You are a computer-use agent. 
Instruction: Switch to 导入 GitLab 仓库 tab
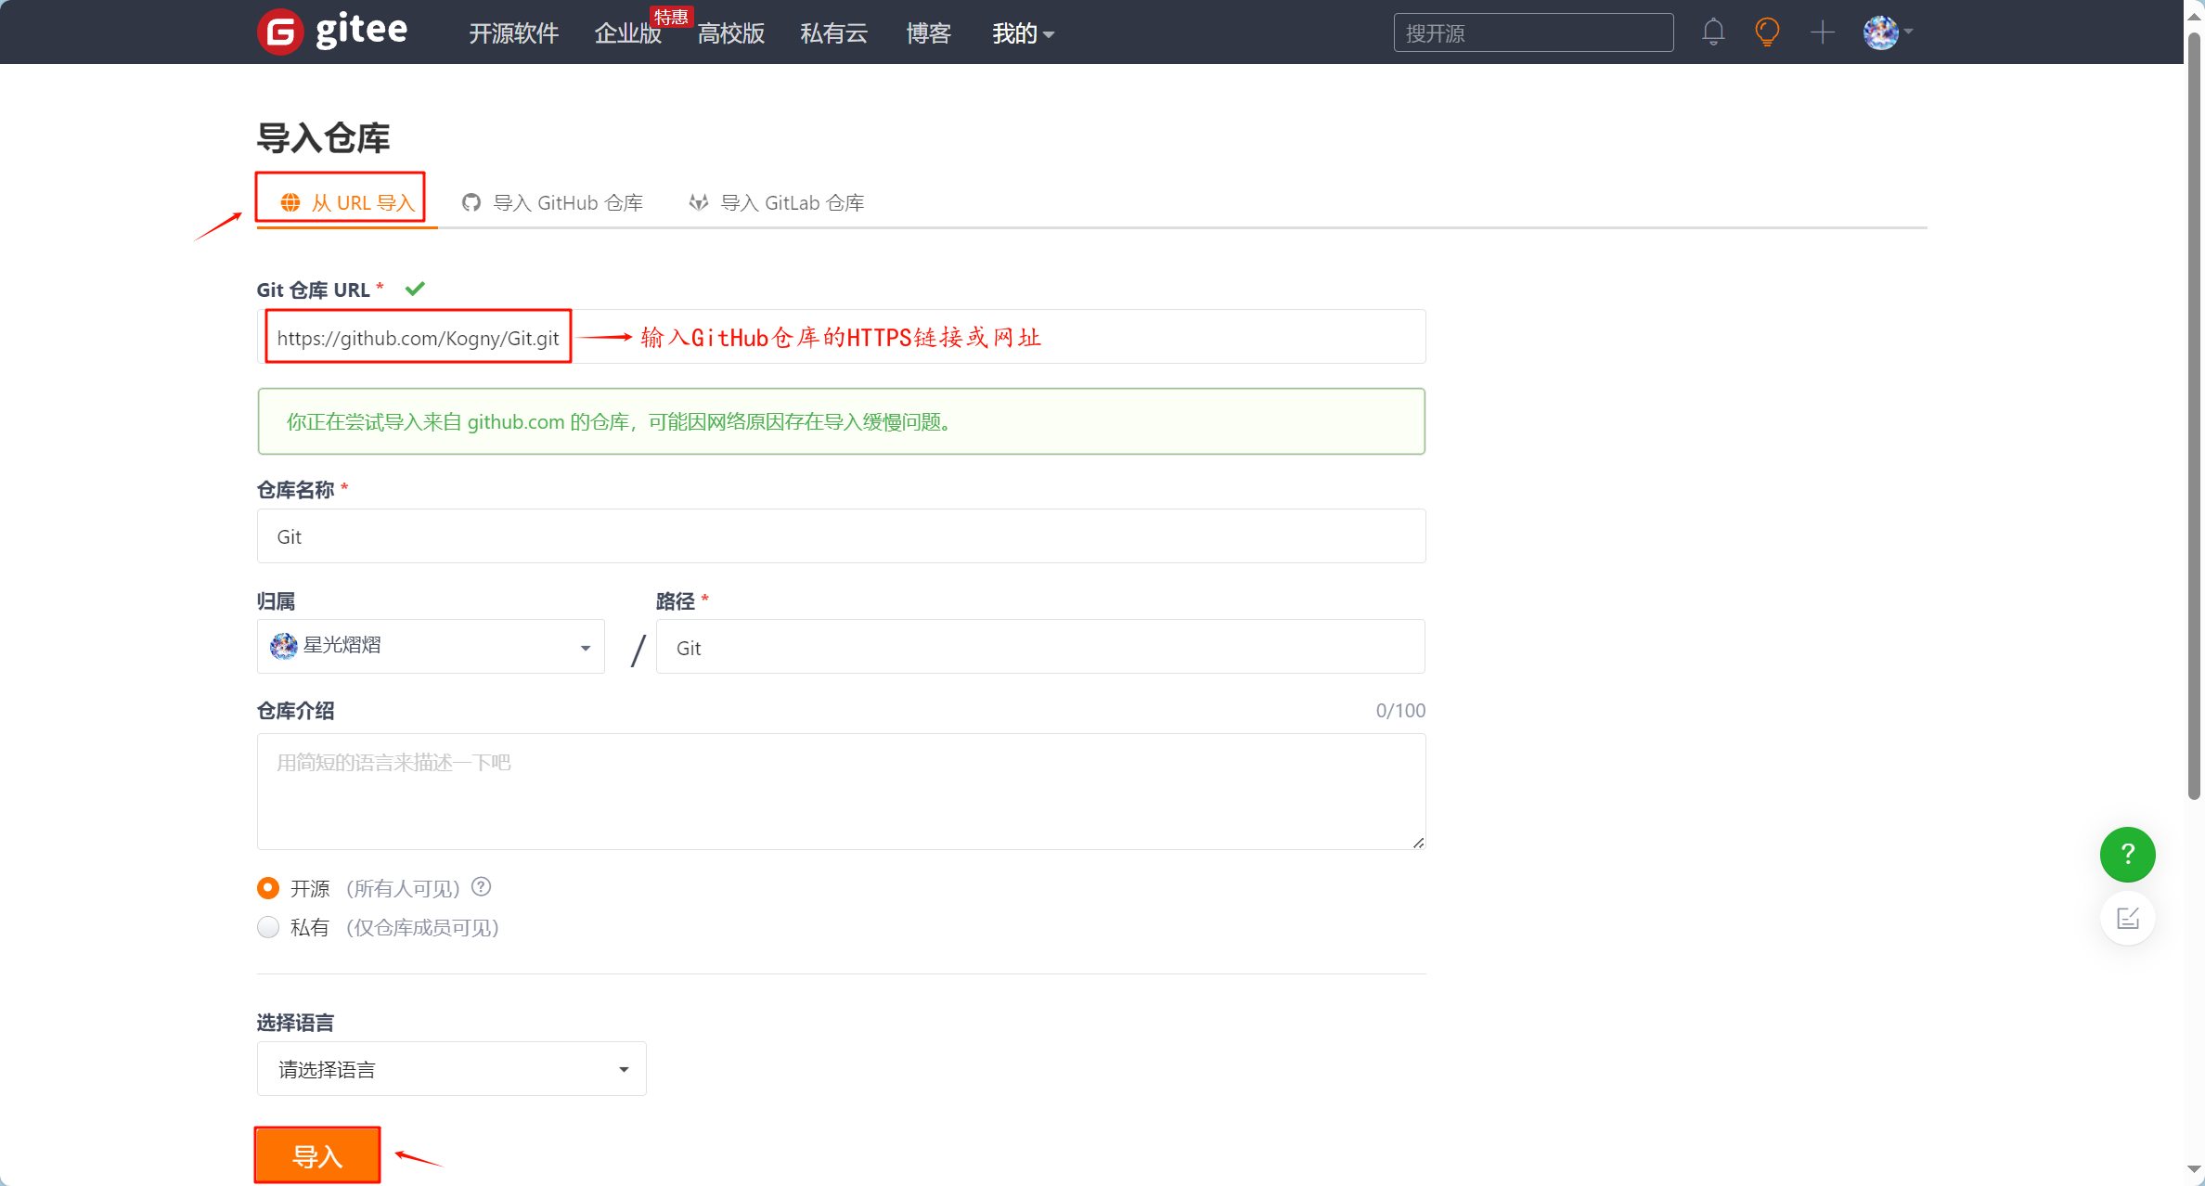pos(777,202)
